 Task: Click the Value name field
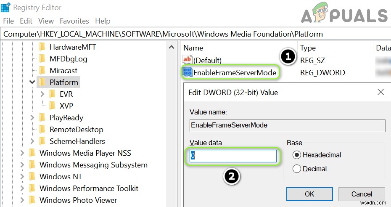(x=287, y=125)
